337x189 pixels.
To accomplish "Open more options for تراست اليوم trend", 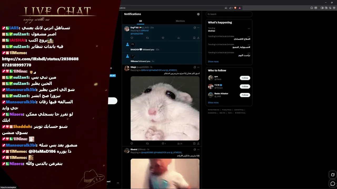I will click(249, 53).
